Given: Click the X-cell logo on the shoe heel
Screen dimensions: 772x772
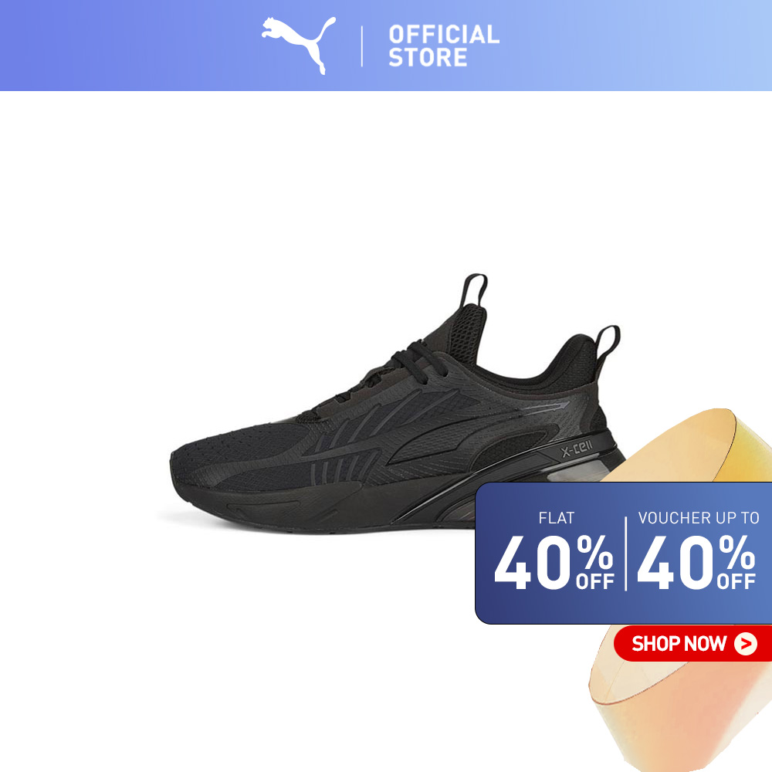Looking at the screenshot, I should (577, 449).
